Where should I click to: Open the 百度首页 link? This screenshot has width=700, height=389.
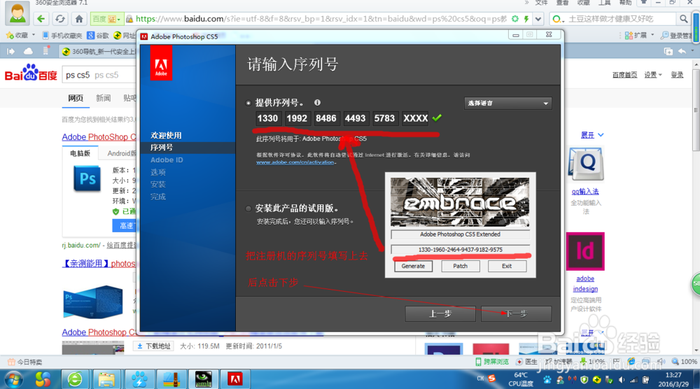tap(624, 75)
